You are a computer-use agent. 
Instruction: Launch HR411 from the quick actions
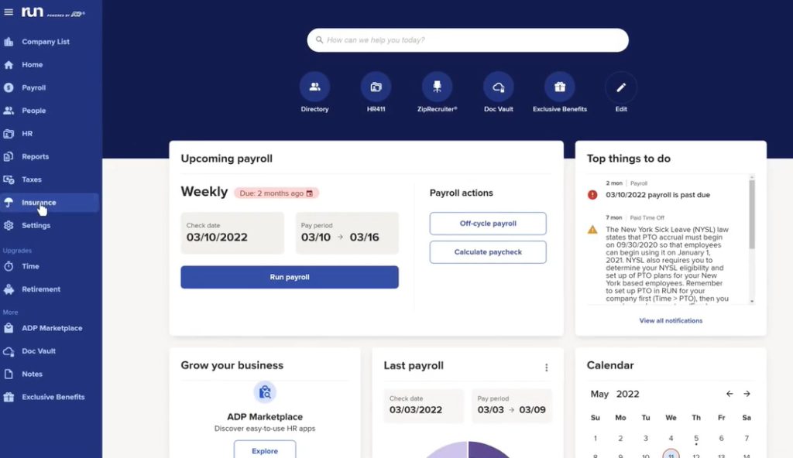coord(376,87)
